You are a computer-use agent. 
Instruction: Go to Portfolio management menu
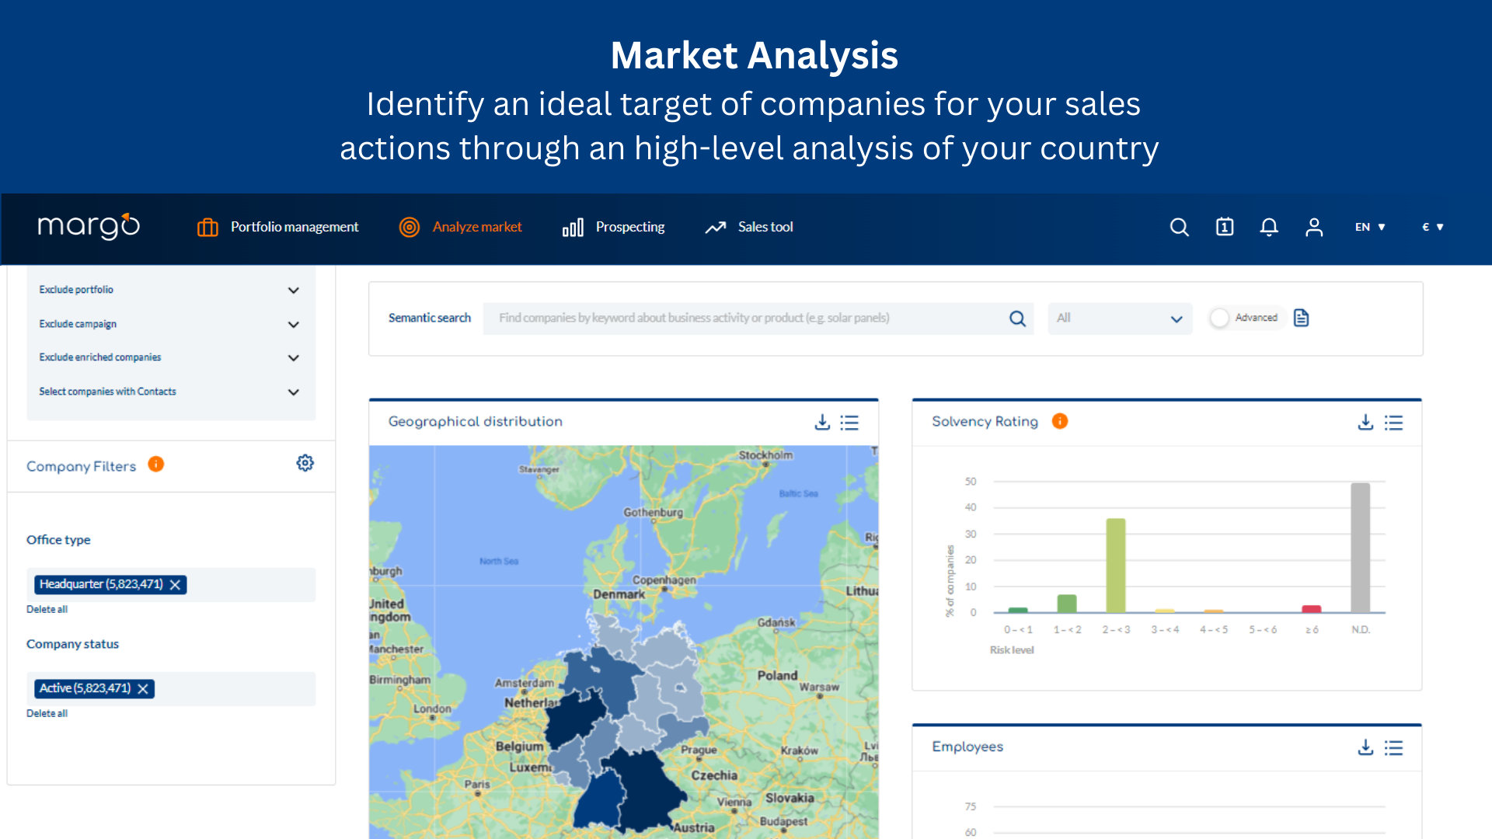click(x=278, y=227)
